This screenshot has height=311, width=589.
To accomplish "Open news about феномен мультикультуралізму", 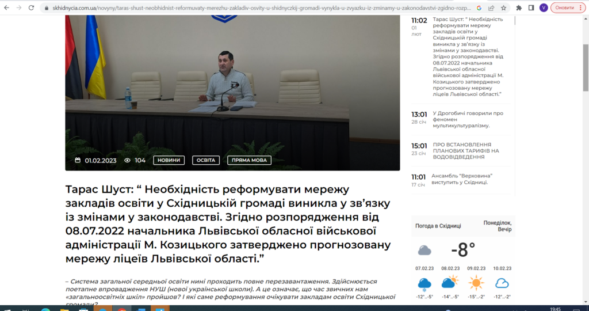I will 468,119.
